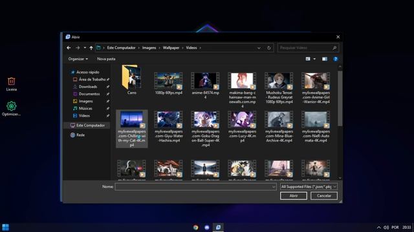Screen dimensions: 414x232
Task: Change the view mode icon
Action: tap(308, 59)
